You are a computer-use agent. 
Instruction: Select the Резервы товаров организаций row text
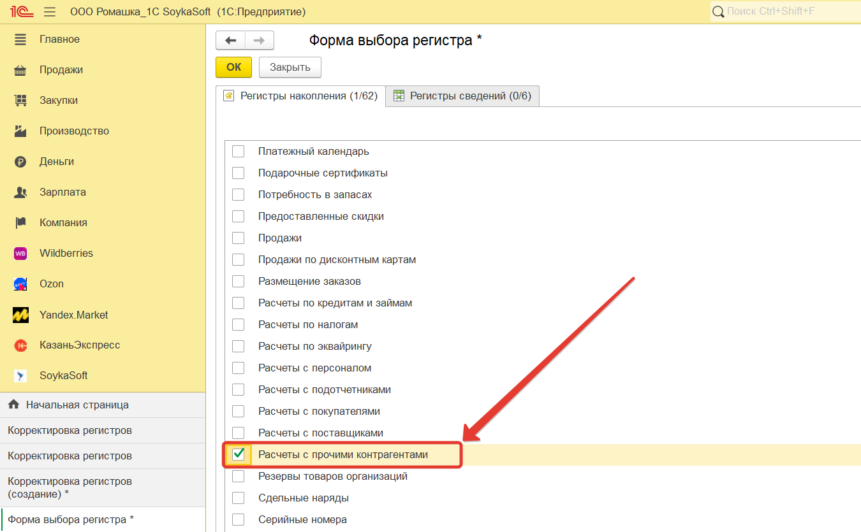click(x=333, y=477)
